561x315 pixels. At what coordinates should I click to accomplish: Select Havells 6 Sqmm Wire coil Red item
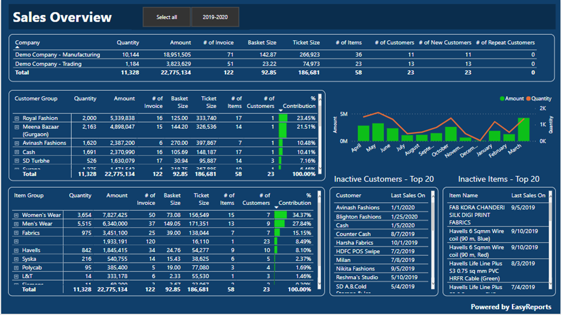pos(498,251)
